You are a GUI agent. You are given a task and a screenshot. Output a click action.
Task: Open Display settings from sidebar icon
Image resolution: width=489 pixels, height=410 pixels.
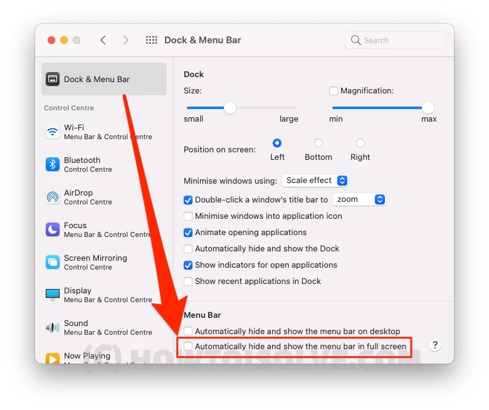[x=53, y=295]
